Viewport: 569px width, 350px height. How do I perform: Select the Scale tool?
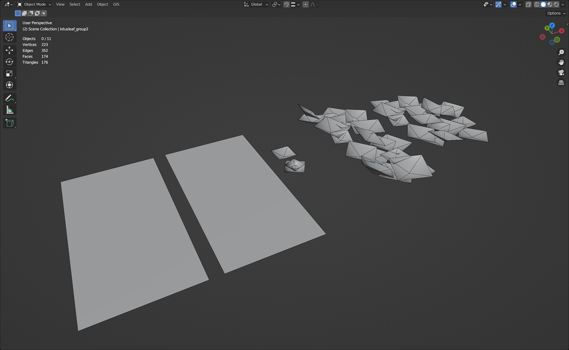pos(9,73)
